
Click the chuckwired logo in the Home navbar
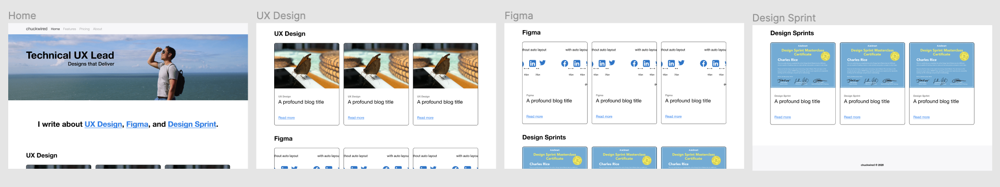[36, 29]
